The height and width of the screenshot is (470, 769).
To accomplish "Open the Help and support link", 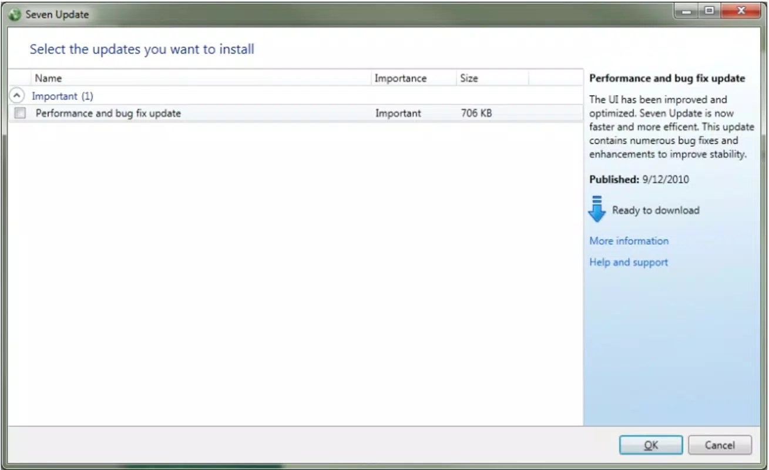I will point(629,262).
